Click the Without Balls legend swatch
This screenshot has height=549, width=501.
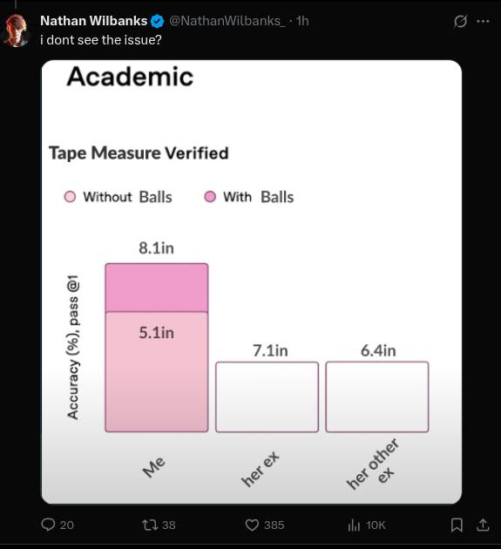coord(70,197)
